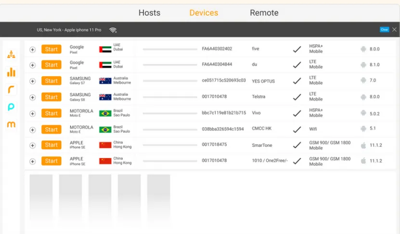Start the iPhone SE on 1010 / One2Free
400x234 pixels.
pos(52,161)
